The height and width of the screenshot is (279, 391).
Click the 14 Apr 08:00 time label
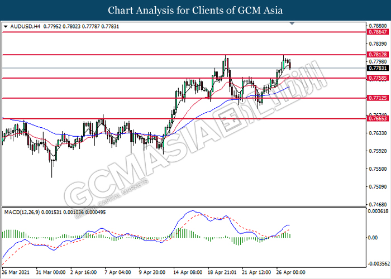(x=188, y=272)
